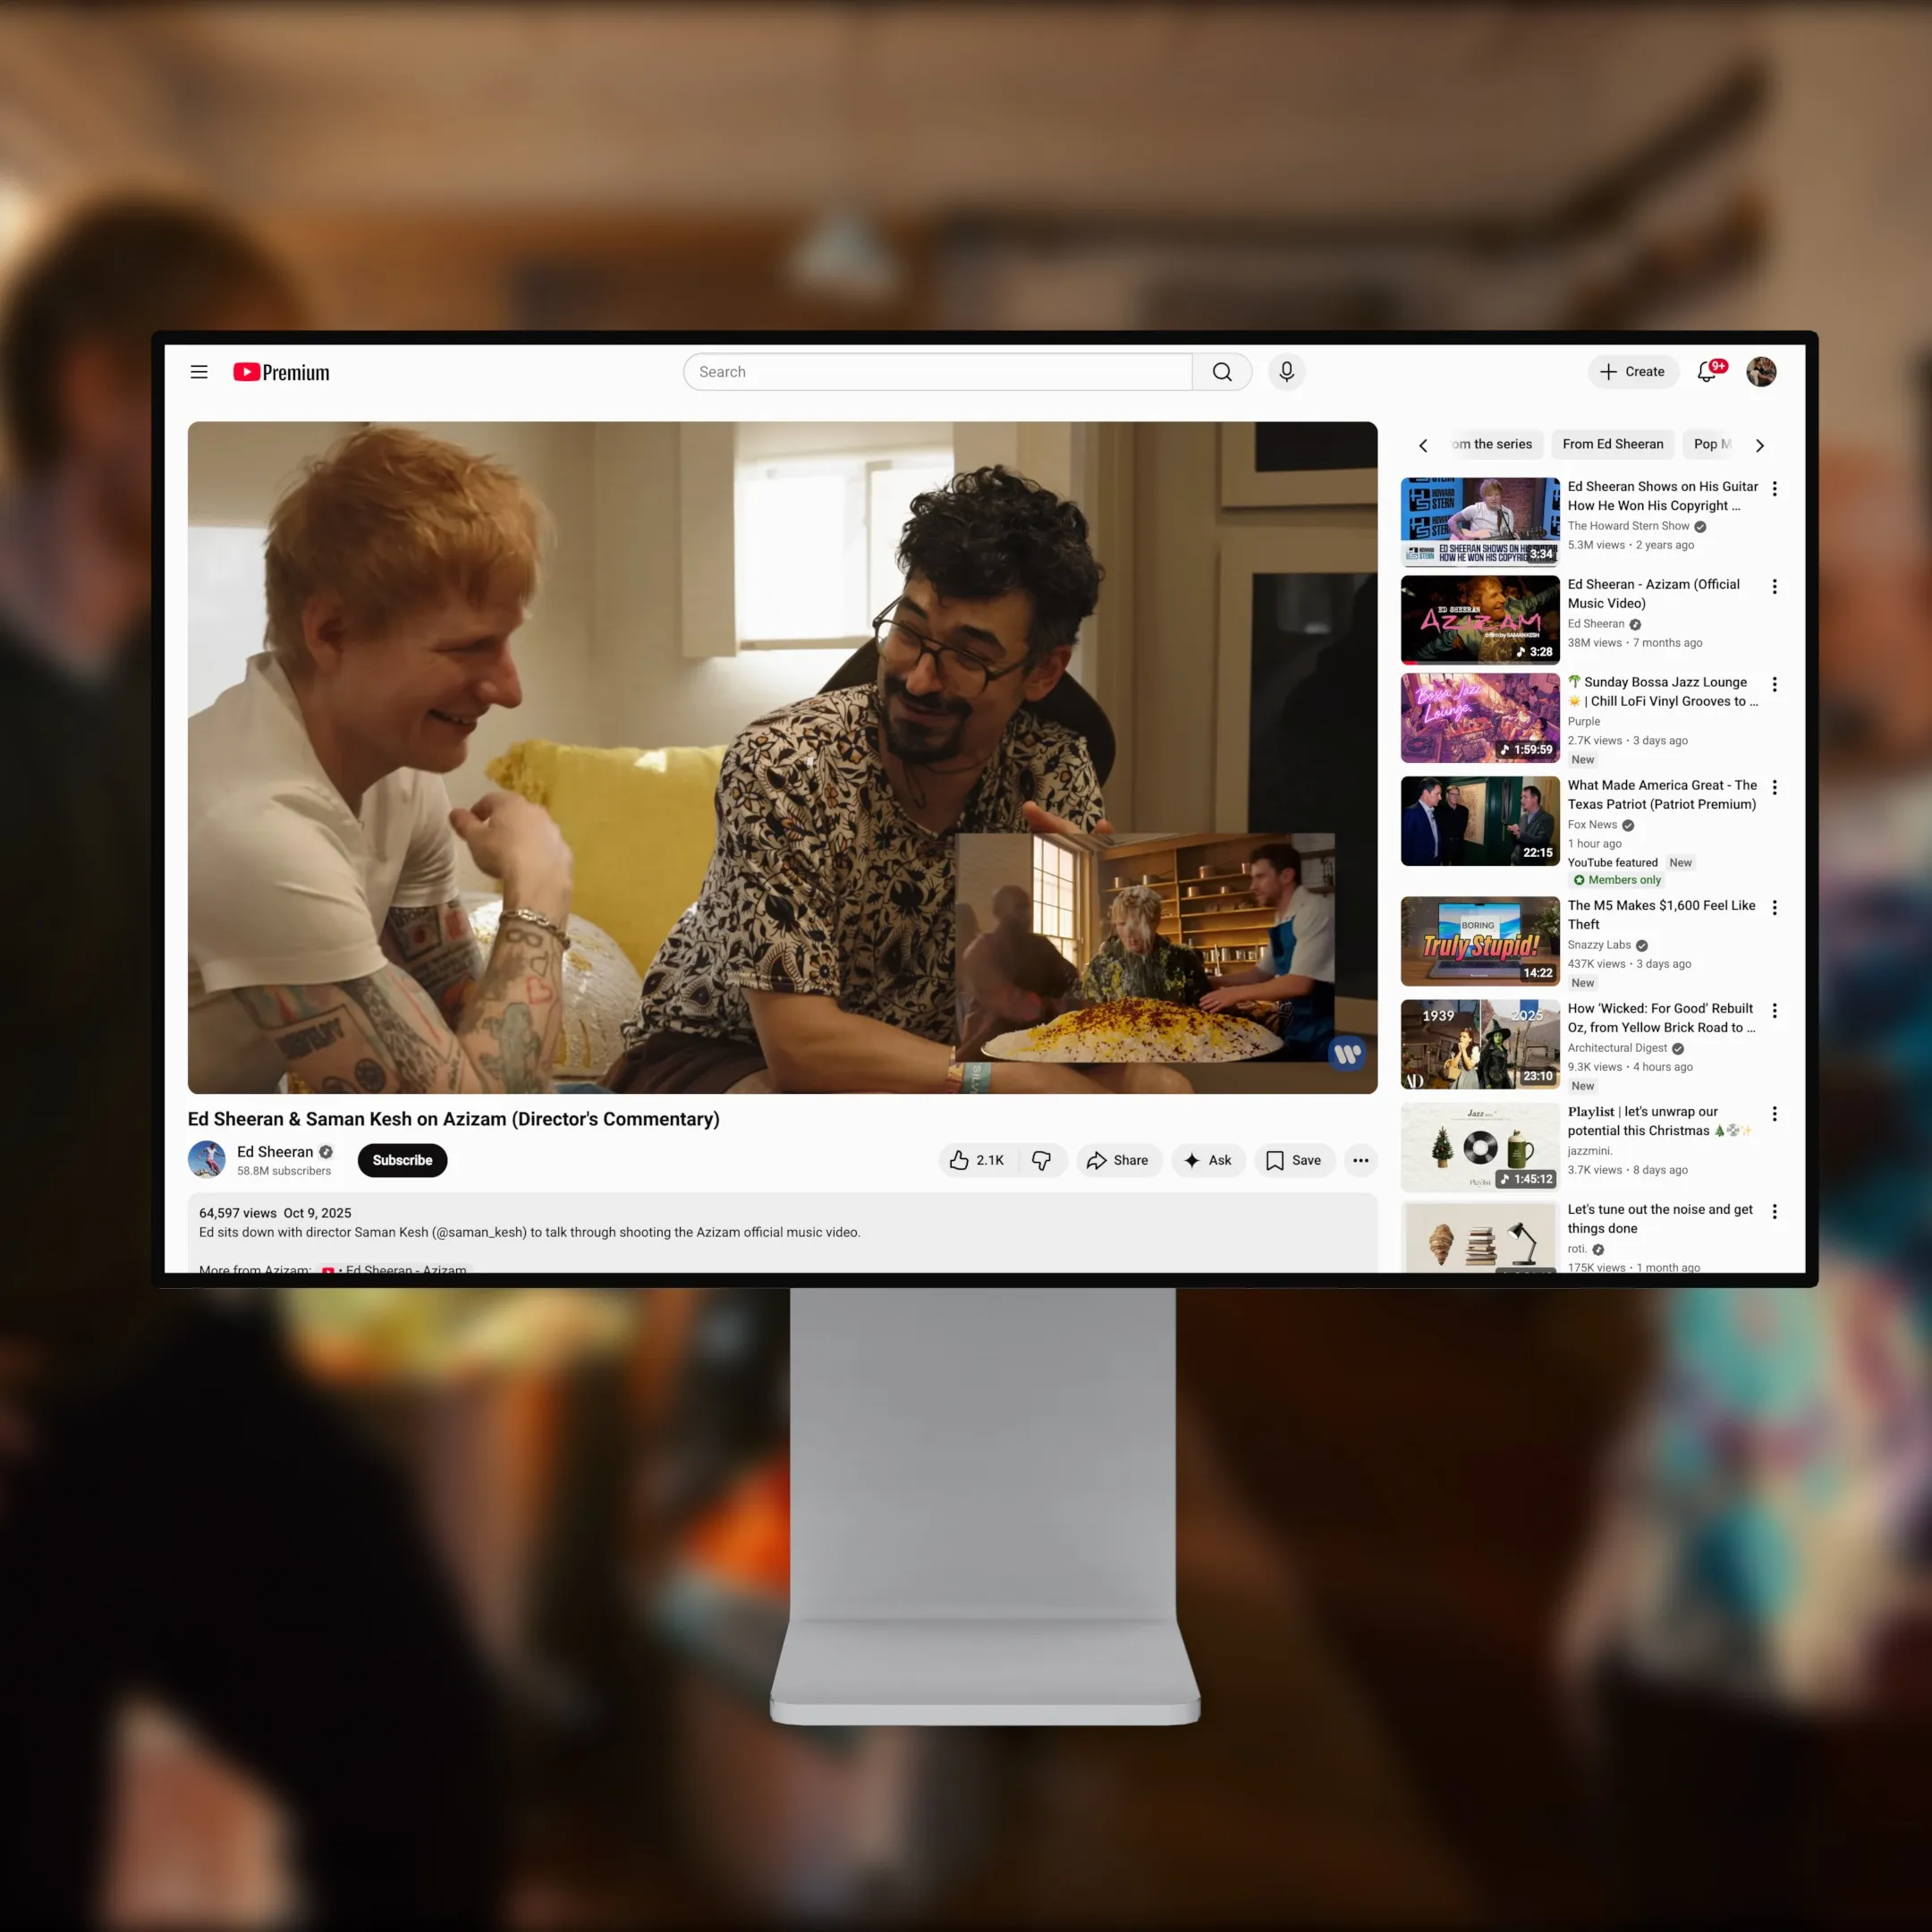Click the Ask AI sparkle button
The image size is (1932, 1932).
(x=1207, y=1160)
